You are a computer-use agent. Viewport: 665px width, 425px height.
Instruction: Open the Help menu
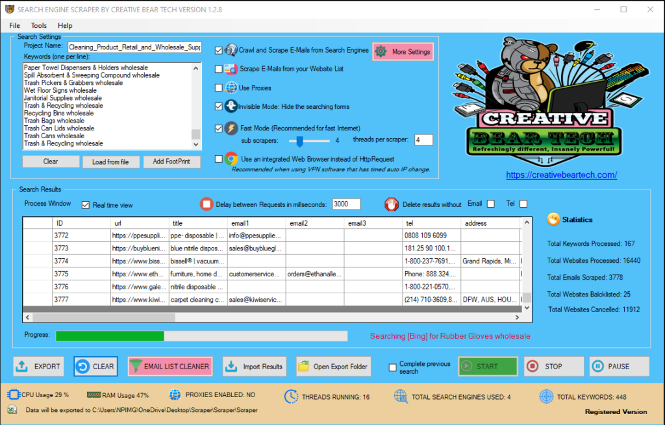coord(65,25)
